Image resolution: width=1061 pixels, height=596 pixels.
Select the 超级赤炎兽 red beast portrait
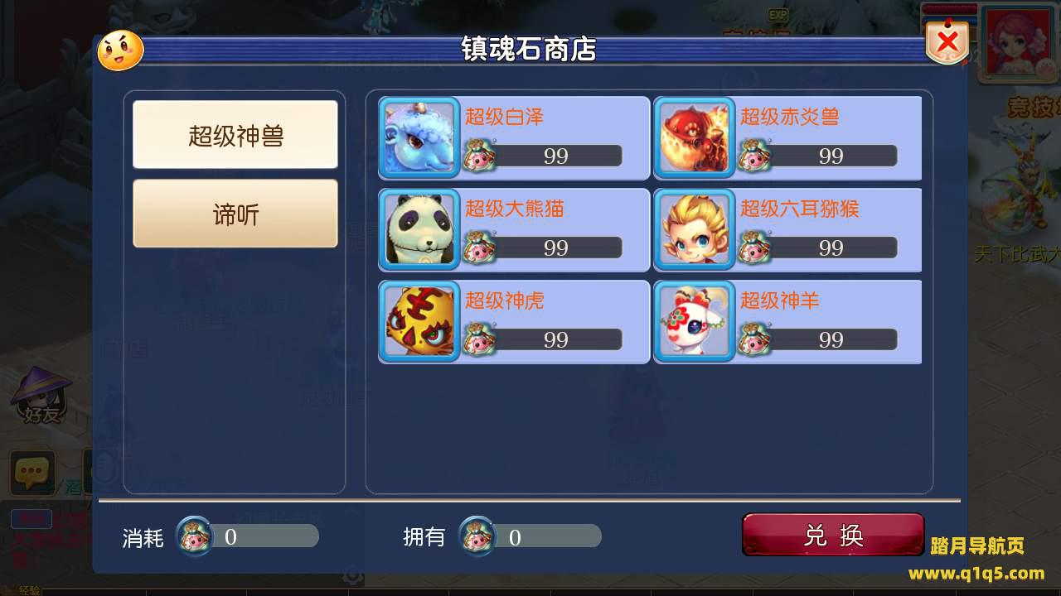click(695, 138)
